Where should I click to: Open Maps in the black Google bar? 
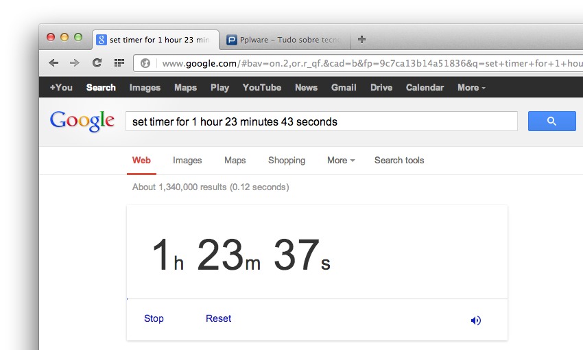[x=186, y=88]
